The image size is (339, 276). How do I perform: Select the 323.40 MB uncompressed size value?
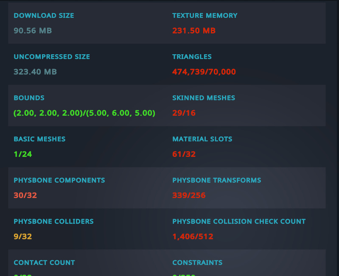click(35, 72)
